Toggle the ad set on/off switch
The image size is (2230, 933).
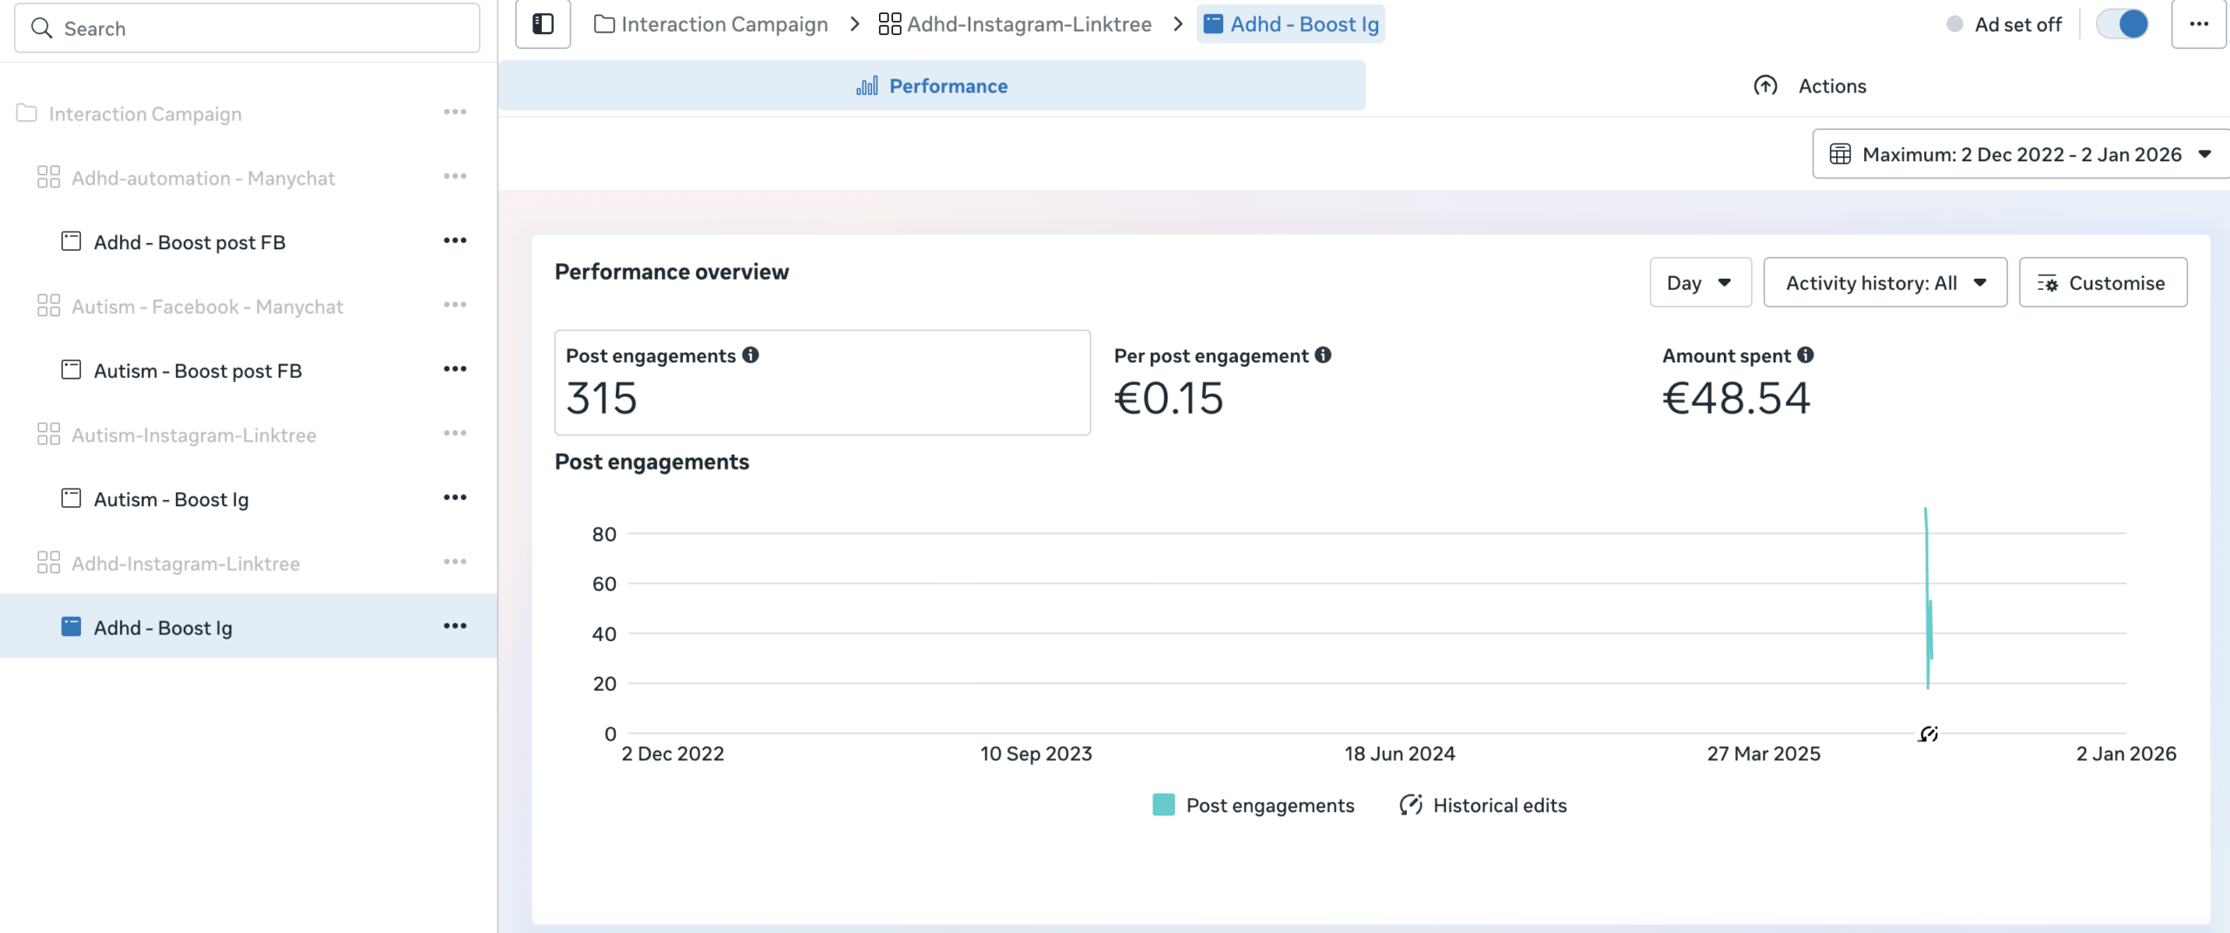point(2122,24)
